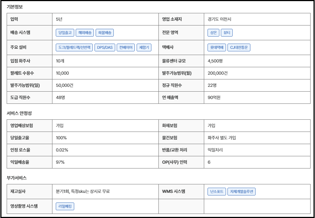Screen dimensions: 315x218
Task: Select the 난소프트 WMS tag
Action: coord(216,191)
